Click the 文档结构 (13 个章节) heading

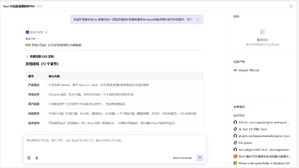[x=42, y=64]
